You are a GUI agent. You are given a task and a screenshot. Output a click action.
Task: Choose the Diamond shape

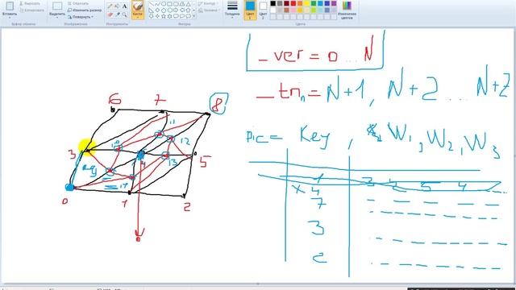pyautogui.click(x=158, y=10)
